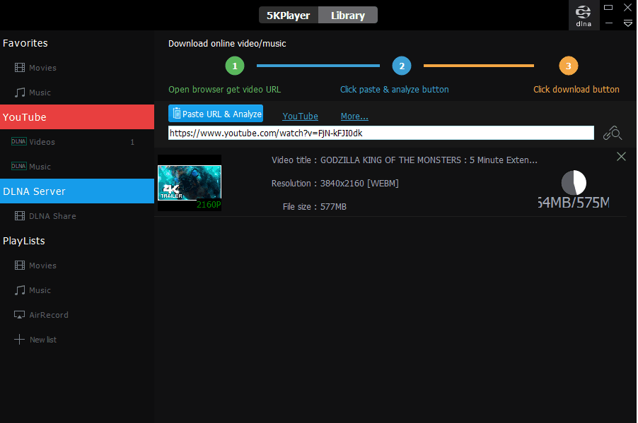Click the music note icon next to Favorites Music
The image size is (638, 423).
point(20,93)
